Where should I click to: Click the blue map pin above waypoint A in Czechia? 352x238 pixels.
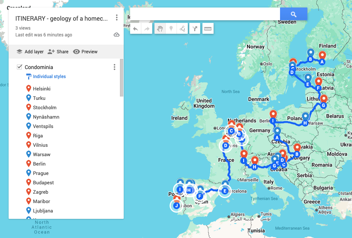277,131
